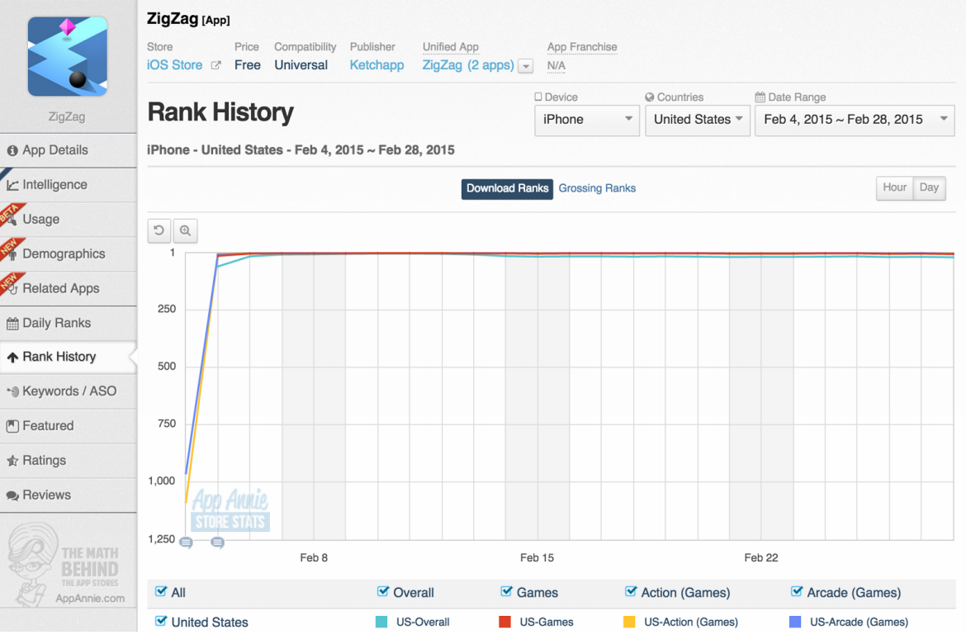Image resolution: width=966 pixels, height=635 pixels.
Task: Click the external link icon beside iOS Store
Action: click(215, 65)
